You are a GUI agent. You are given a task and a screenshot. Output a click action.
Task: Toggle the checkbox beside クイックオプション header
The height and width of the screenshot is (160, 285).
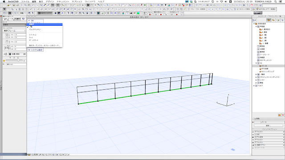pyautogui.click(x=253, y=129)
